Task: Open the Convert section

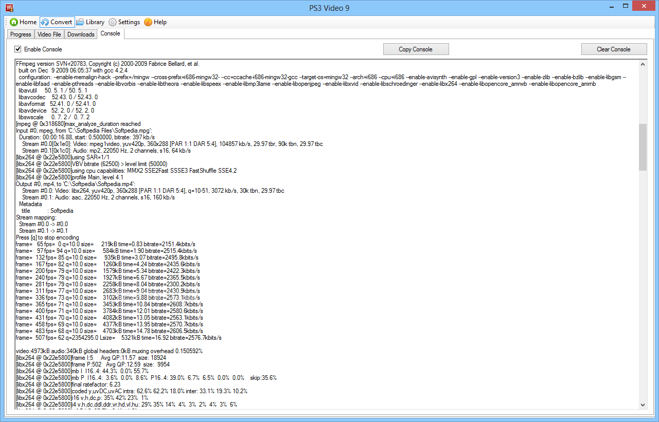Action: pos(57,22)
